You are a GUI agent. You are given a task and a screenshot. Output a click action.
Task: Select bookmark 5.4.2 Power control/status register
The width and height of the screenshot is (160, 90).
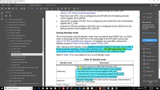click(x=23, y=75)
